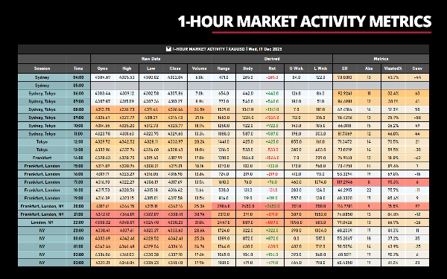The width and height of the screenshot is (447, 279).
Task: Select the 06:00 time cell
Action: pyautogui.click(x=78, y=94)
